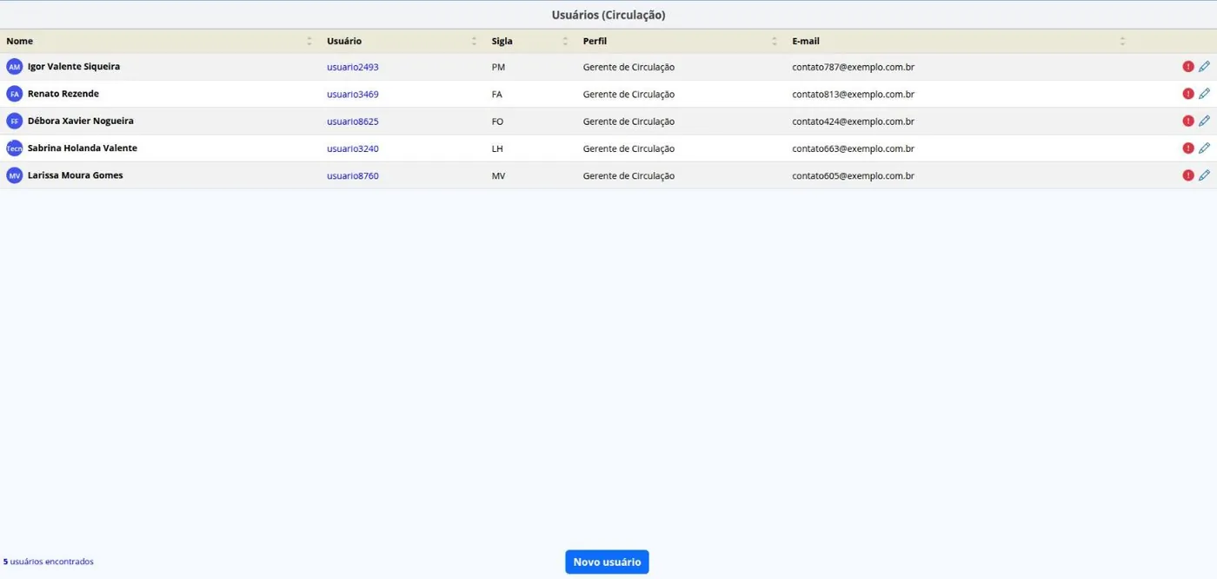Click the sort arrows in the Usuário column header

pos(474,41)
